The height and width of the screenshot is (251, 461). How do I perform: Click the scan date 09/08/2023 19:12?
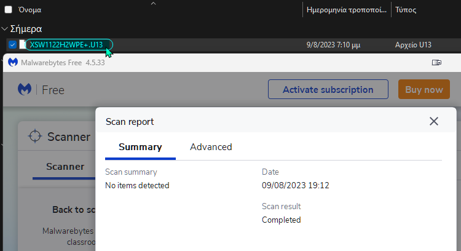(x=296, y=185)
